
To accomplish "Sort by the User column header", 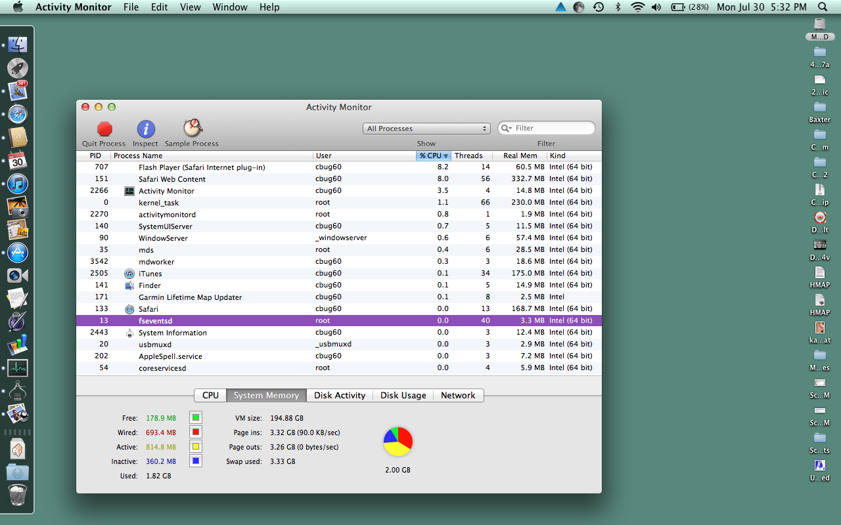I will 365,156.
